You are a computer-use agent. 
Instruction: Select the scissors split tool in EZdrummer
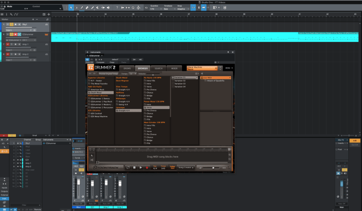pyautogui.click(x=92, y=160)
